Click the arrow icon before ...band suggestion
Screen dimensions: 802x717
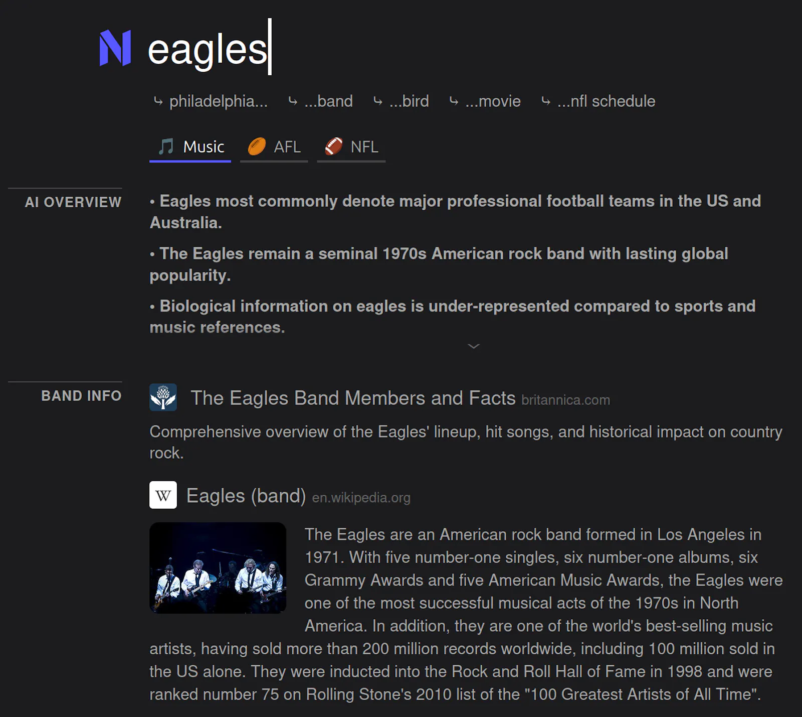pyautogui.click(x=293, y=101)
